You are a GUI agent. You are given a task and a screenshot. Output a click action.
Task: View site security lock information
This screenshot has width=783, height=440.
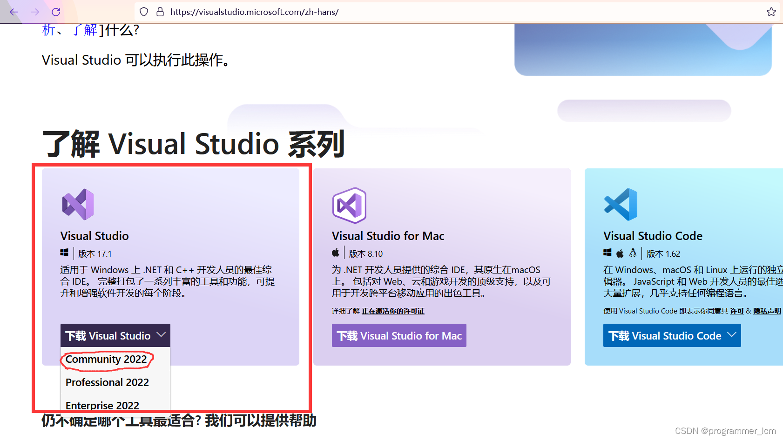coord(160,12)
